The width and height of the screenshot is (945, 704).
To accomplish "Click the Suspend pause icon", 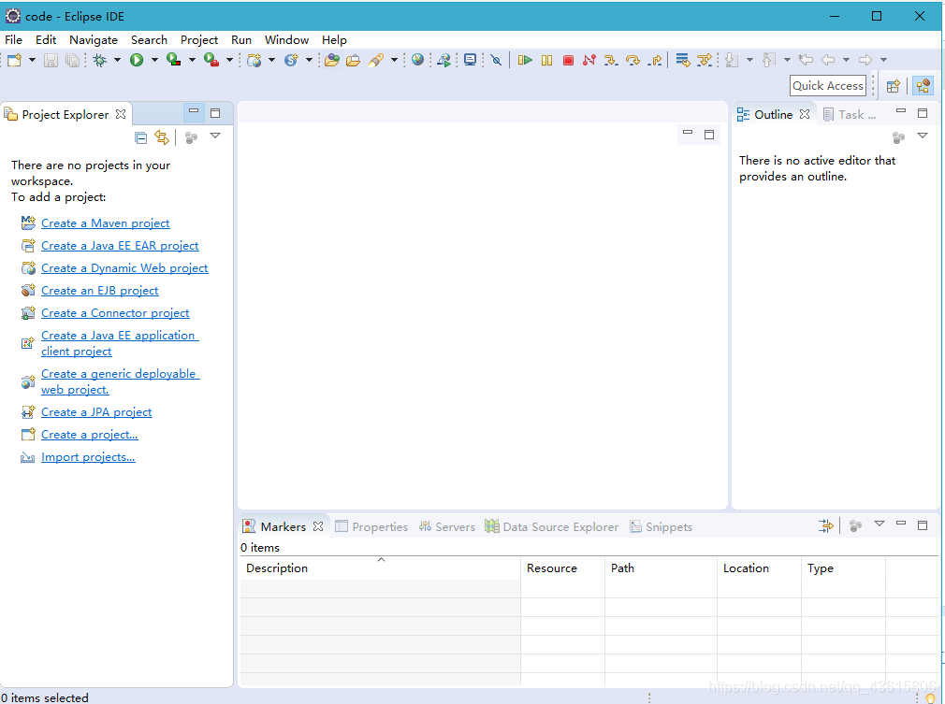I will (546, 60).
